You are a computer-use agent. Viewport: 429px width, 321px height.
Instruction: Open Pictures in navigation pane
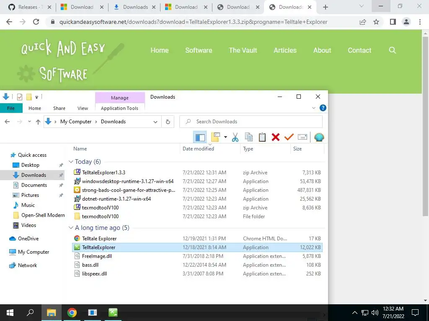tap(30, 195)
